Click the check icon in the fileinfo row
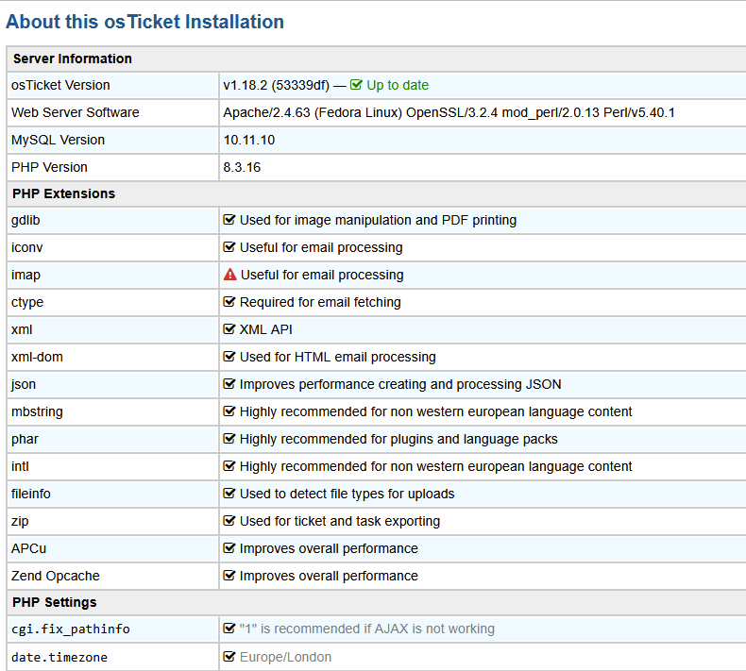This screenshot has width=746, height=671. pyautogui.click(x=229, y=494)
